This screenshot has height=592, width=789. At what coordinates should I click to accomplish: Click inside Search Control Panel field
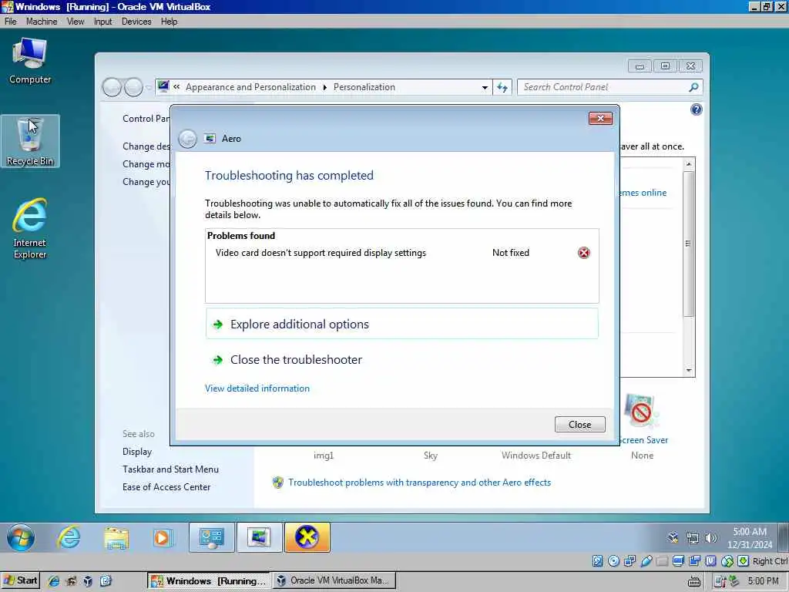(x=604, y=87)
